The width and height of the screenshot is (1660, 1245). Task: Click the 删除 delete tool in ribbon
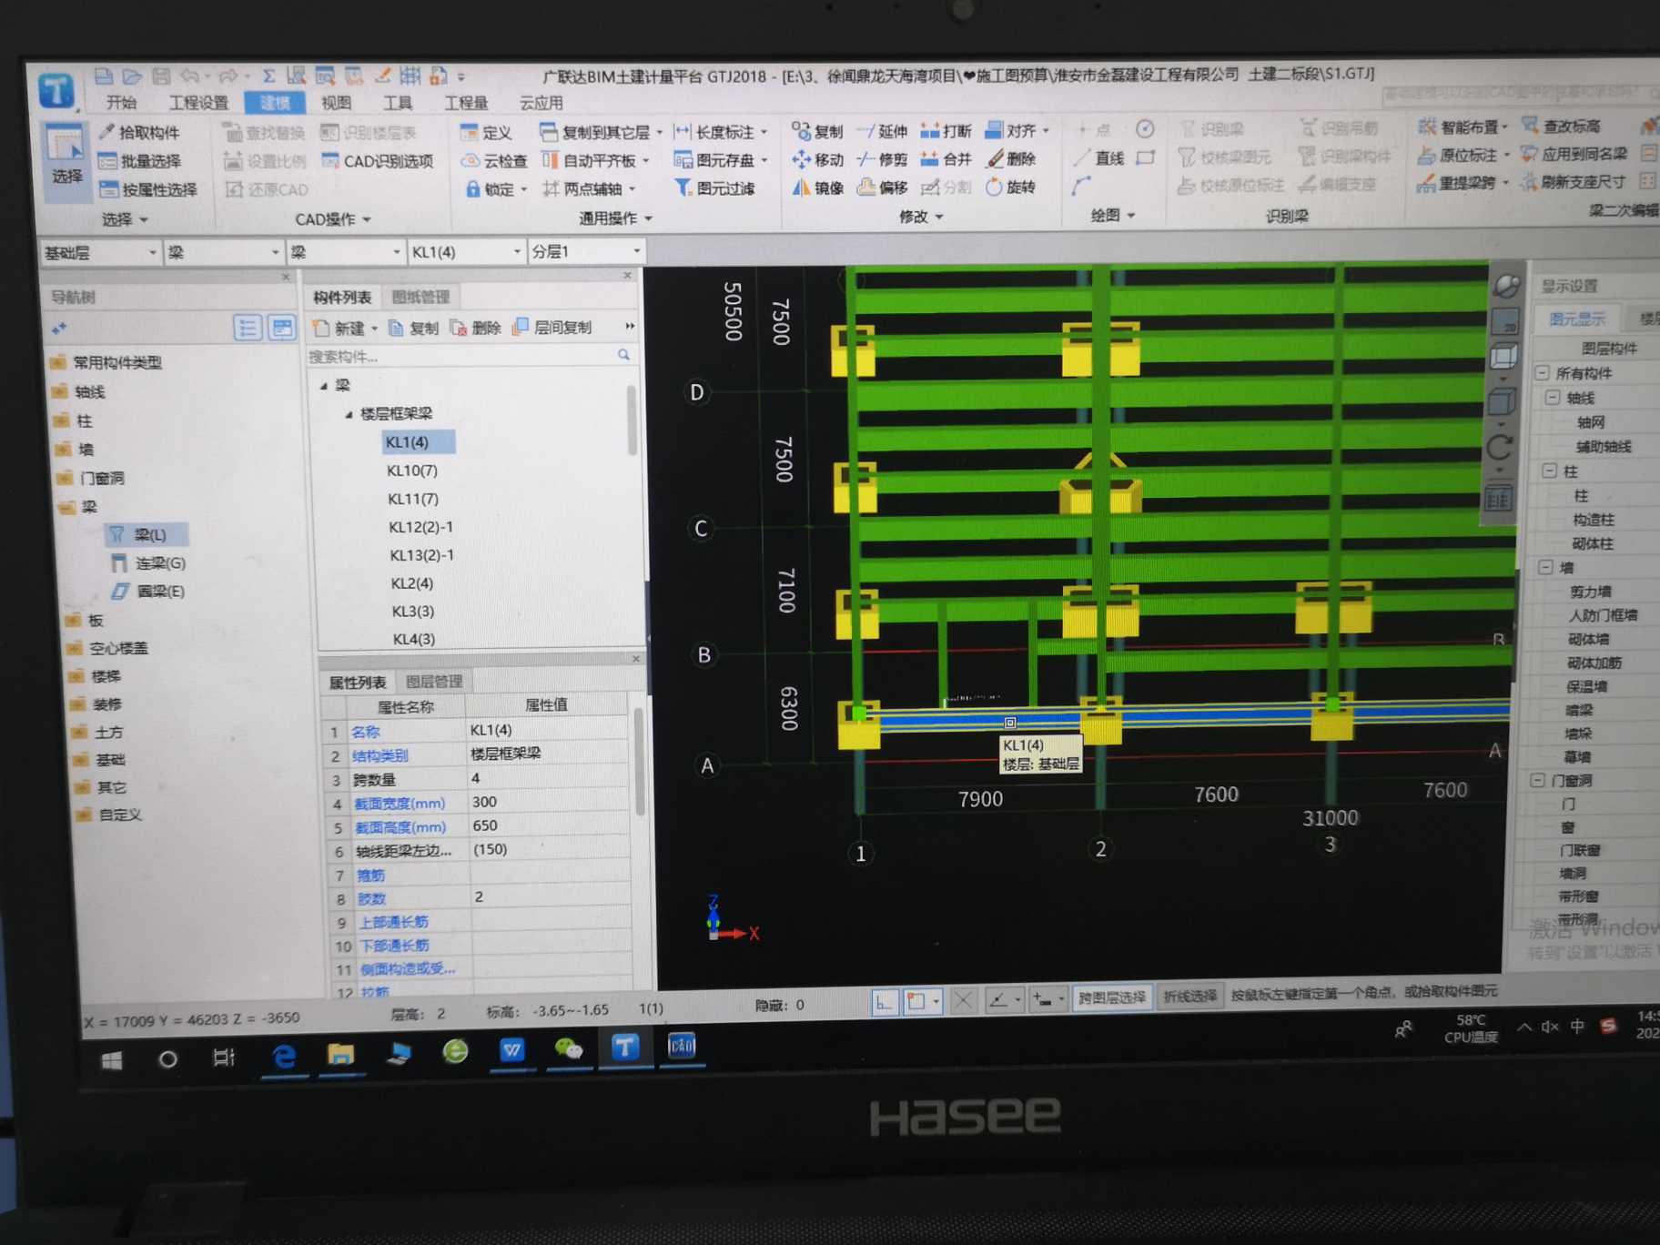[x=1011, y=159]
